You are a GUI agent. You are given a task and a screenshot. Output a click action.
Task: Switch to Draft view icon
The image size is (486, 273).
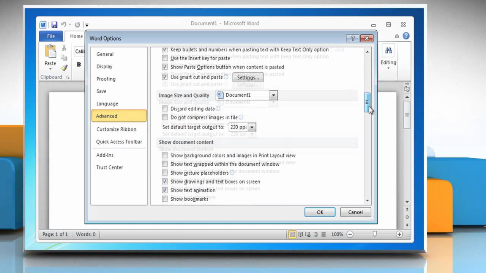[x=323, y=234]
